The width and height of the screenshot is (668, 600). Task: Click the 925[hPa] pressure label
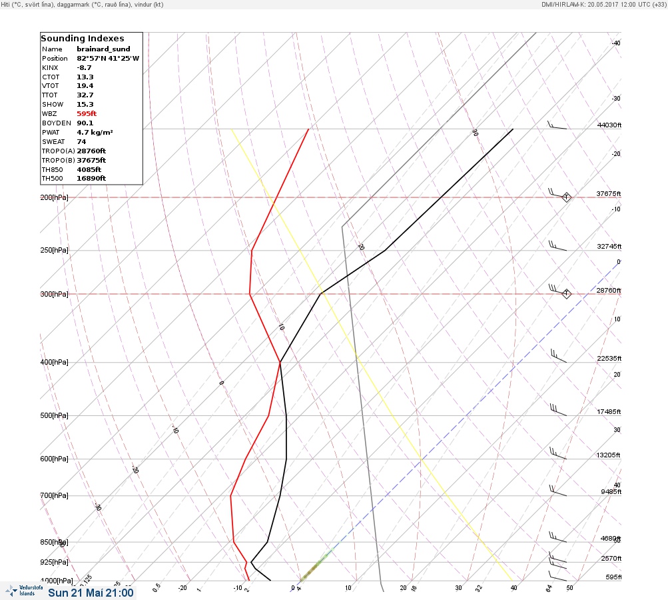(x=54, y=562)
